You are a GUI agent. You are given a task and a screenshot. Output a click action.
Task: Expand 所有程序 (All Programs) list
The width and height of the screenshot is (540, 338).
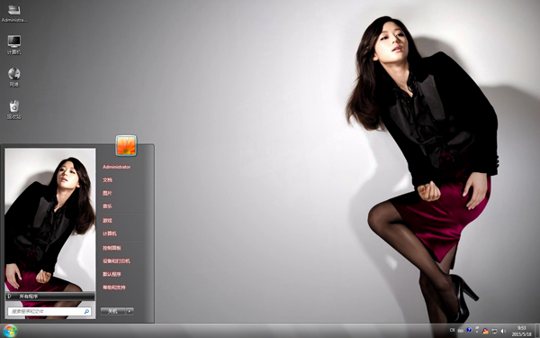49,297
